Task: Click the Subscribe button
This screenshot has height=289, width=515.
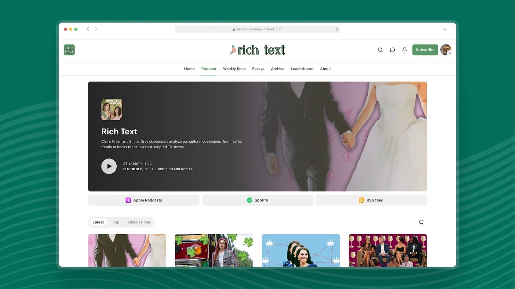Action: point(425,50)
